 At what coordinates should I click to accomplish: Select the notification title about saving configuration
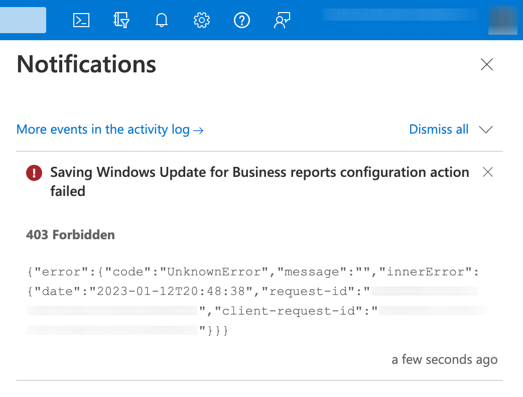[259, 181]
